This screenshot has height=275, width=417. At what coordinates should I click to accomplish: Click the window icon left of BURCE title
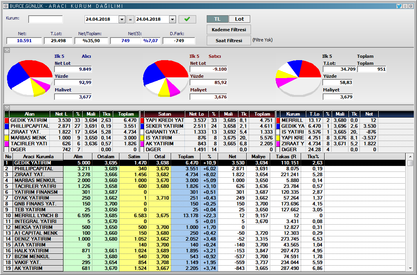click(6, 6)
